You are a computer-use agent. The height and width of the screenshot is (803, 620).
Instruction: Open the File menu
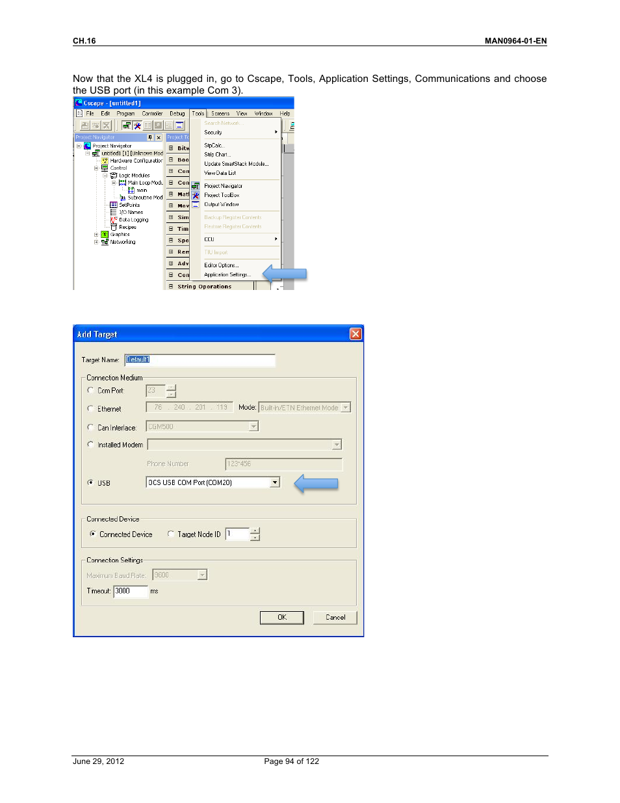90,113
